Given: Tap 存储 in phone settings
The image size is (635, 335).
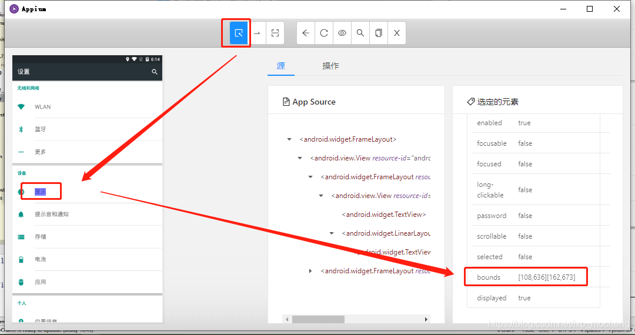Looking at the screenshot, I should (x=40, y=237).
